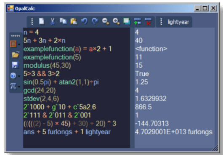Open help with the question mark icon
This screenshot has width=223, height=155.
point(13,75)
